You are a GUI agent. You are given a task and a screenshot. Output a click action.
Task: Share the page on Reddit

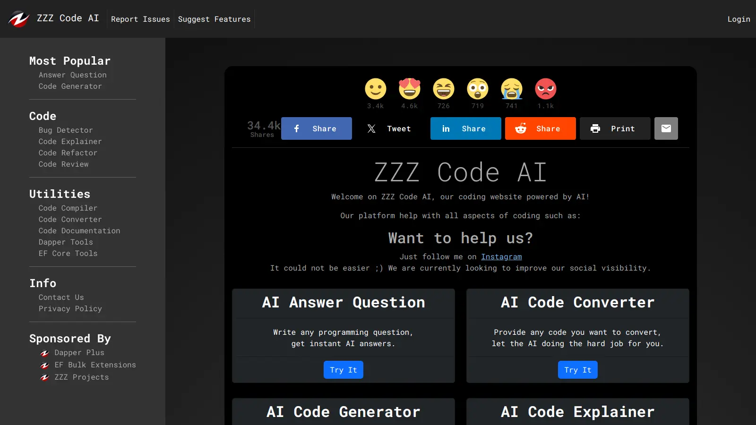tap(540, 128)
